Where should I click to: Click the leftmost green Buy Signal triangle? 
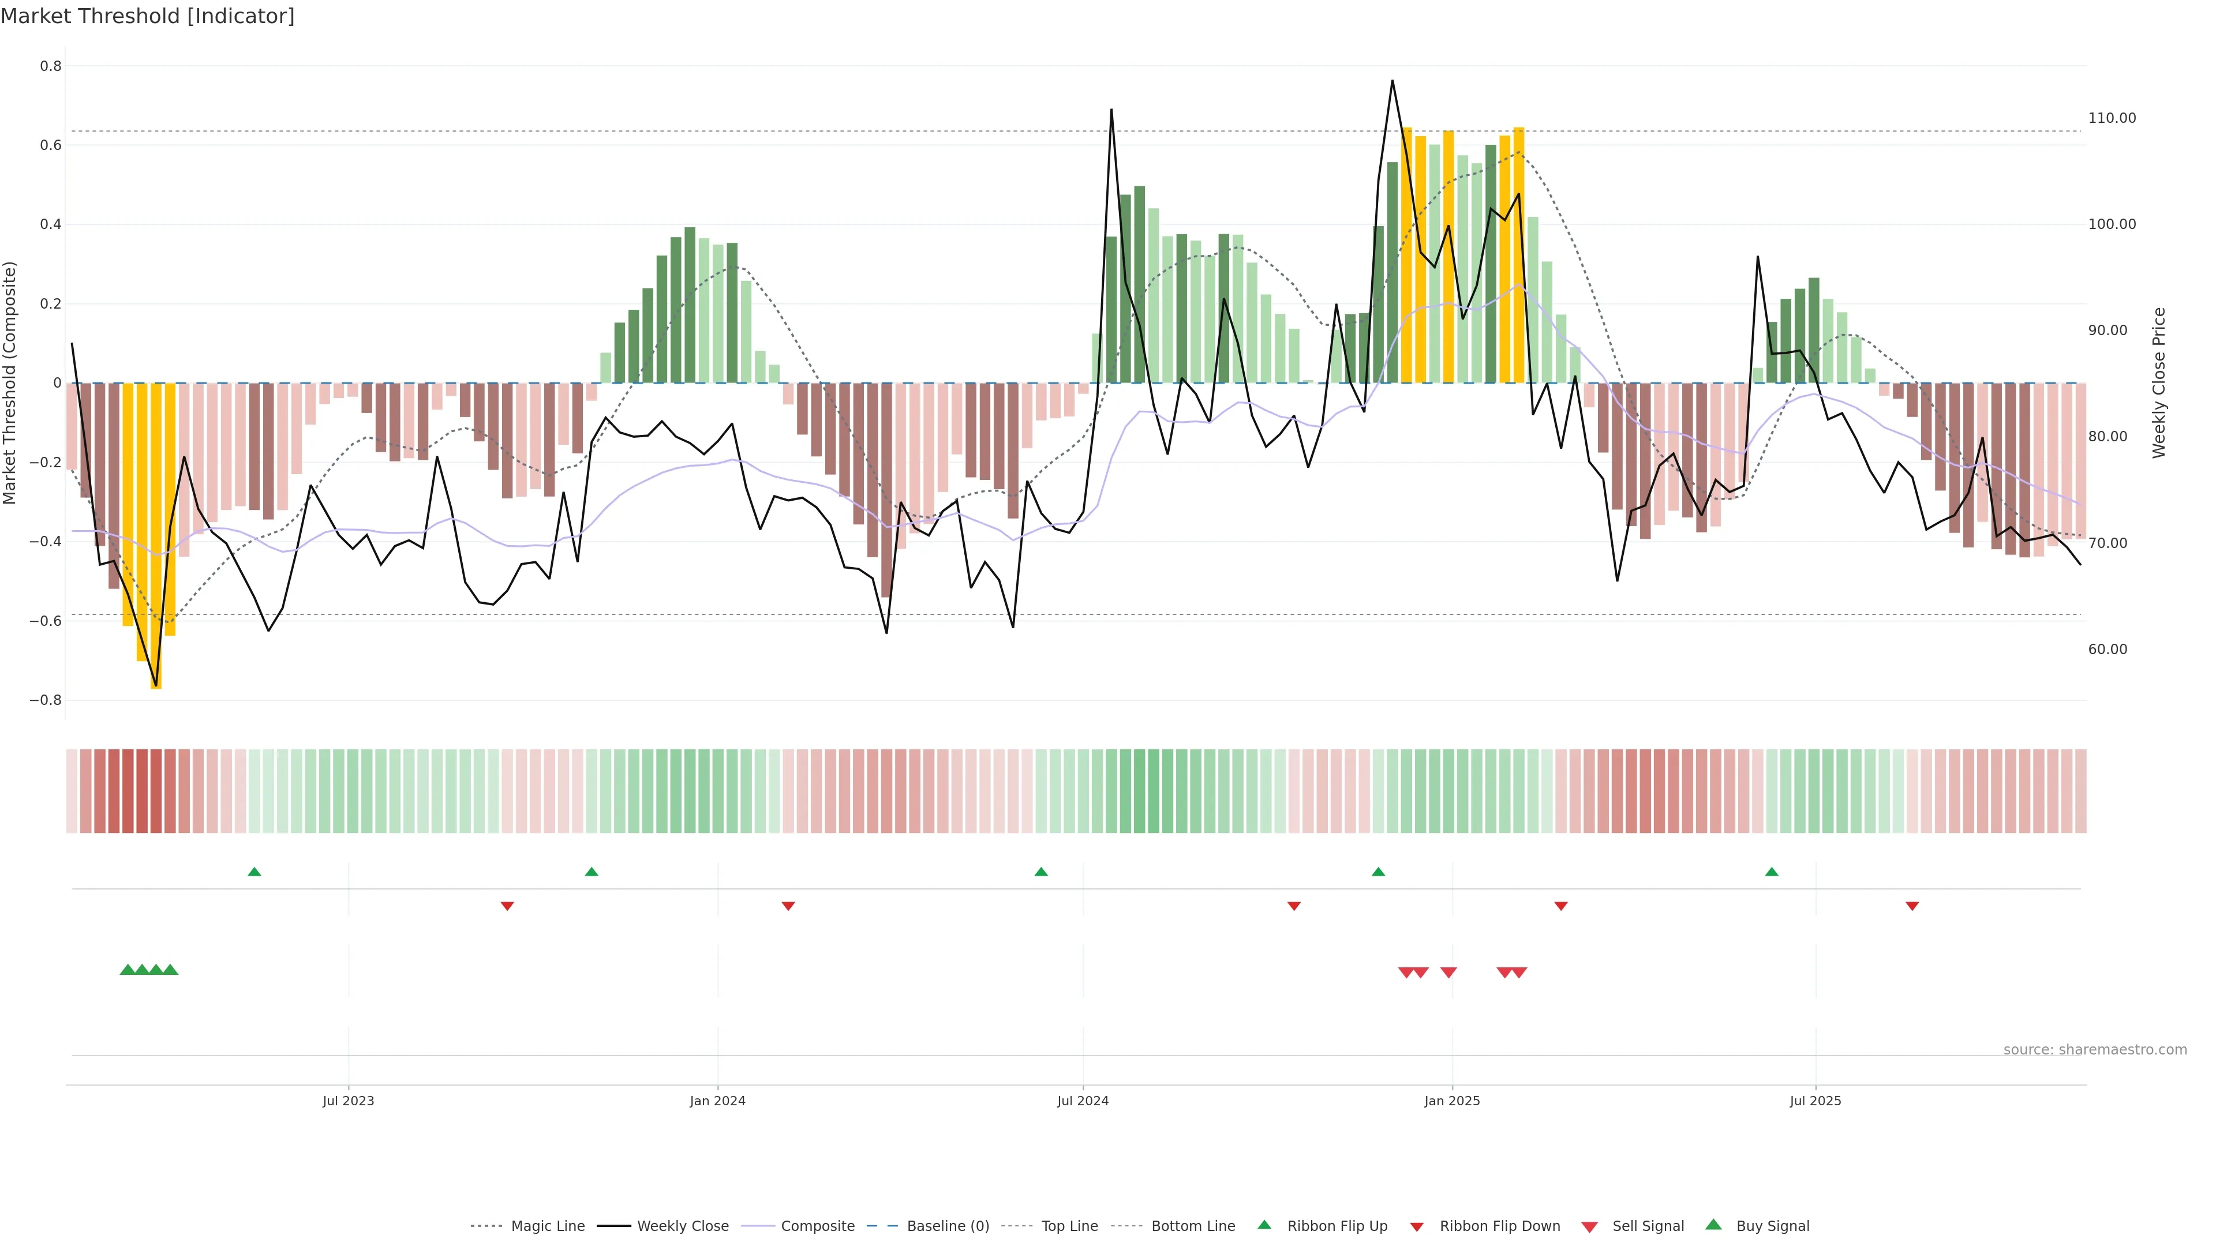click(128, 970)
